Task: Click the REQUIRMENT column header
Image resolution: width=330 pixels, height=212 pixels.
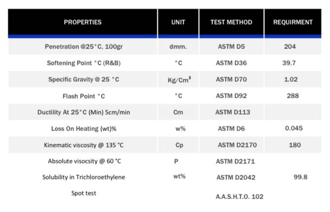Action: (x=293, y=22)
